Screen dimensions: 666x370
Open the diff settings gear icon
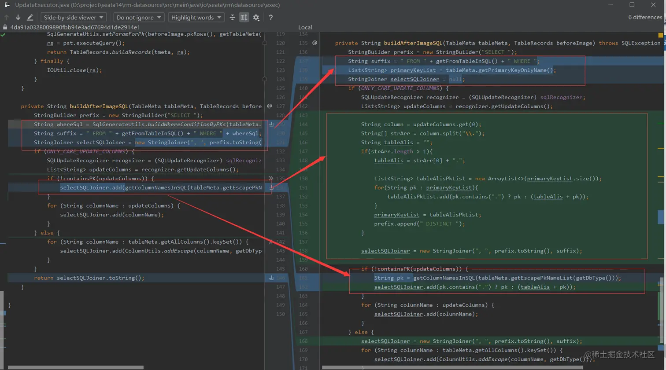[256, 18]
